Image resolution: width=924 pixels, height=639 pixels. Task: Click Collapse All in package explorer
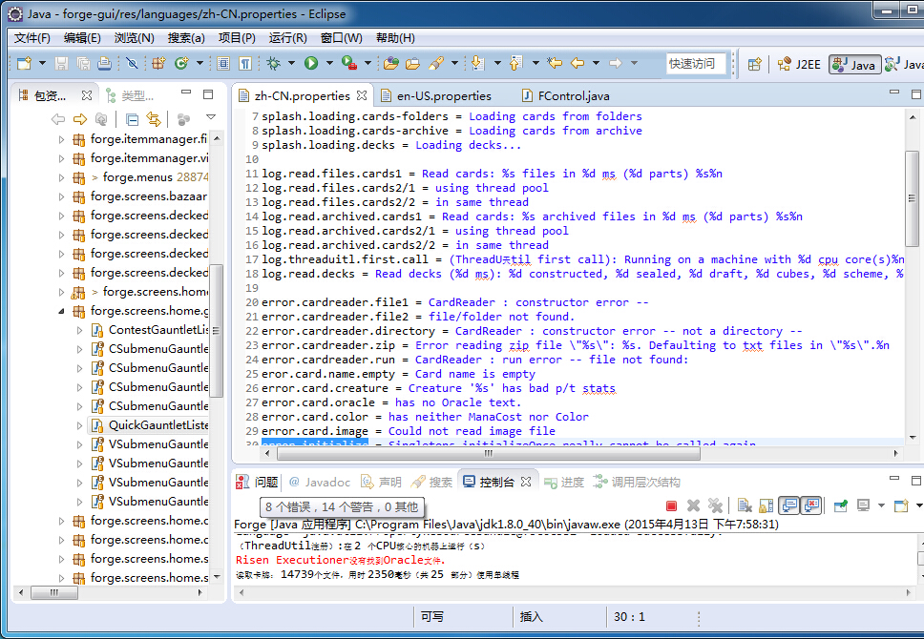coord(132,119)
